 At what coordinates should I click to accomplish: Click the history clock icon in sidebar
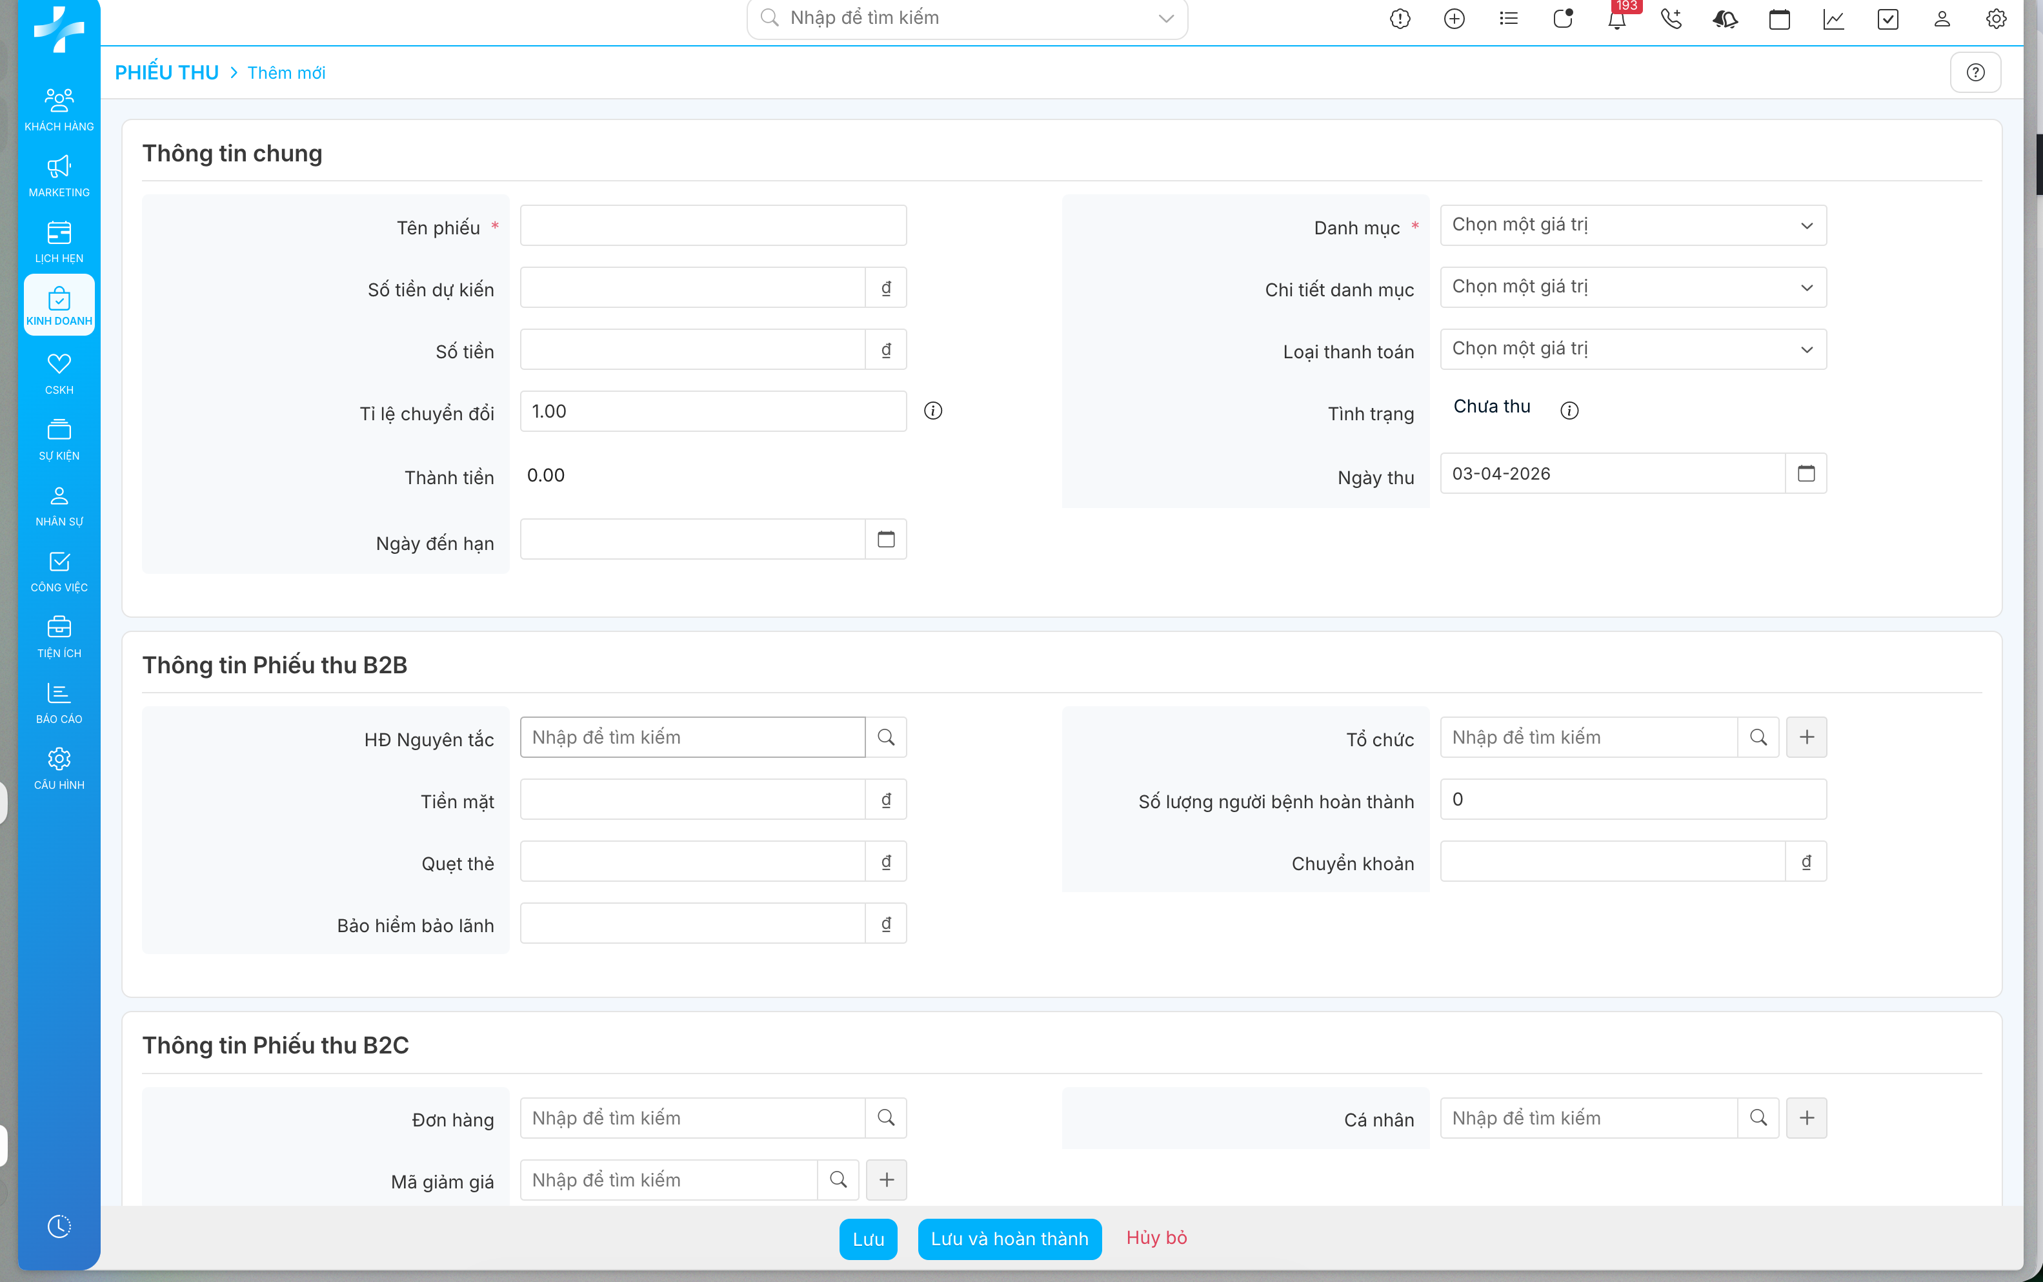[x=59, y=1226]
